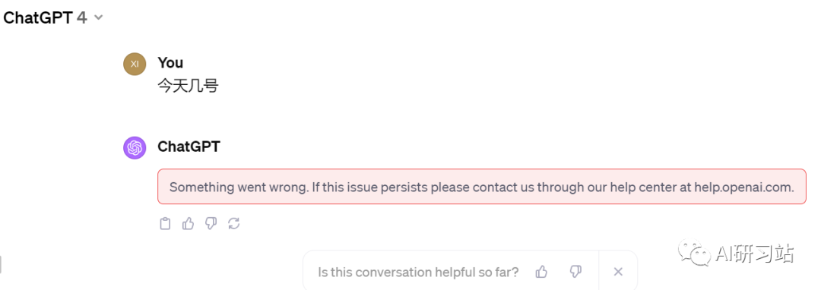Click the AI研习站 watermark text

755,254
